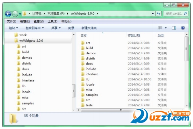Select the misc folder name in file list
193x129 pixels.
(x=89, y=90)
